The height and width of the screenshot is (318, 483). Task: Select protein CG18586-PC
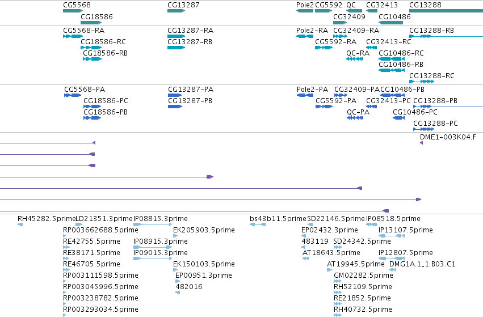pos(93,107)
